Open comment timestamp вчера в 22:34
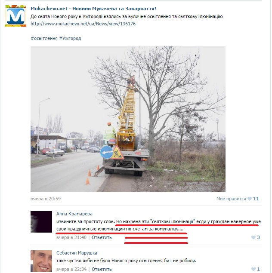This screenshot has width=272, height=273. point(71,269)
